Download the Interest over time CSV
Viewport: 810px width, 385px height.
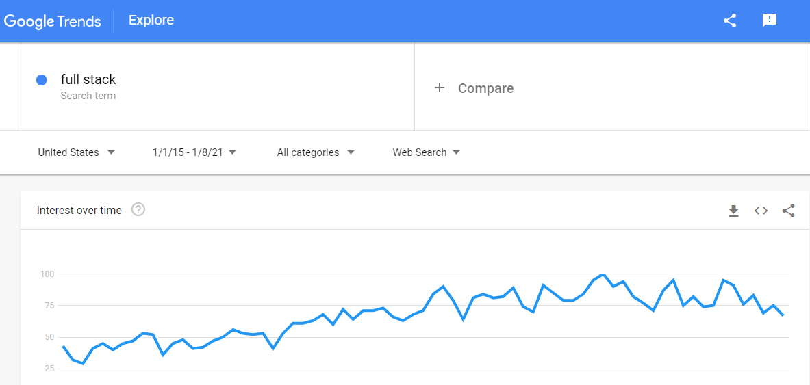(x=733, y=211)
